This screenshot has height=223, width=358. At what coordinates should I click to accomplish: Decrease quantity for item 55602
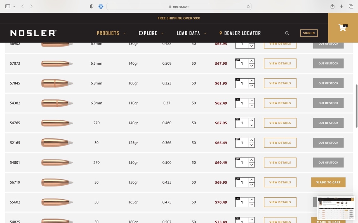point(252,205)
